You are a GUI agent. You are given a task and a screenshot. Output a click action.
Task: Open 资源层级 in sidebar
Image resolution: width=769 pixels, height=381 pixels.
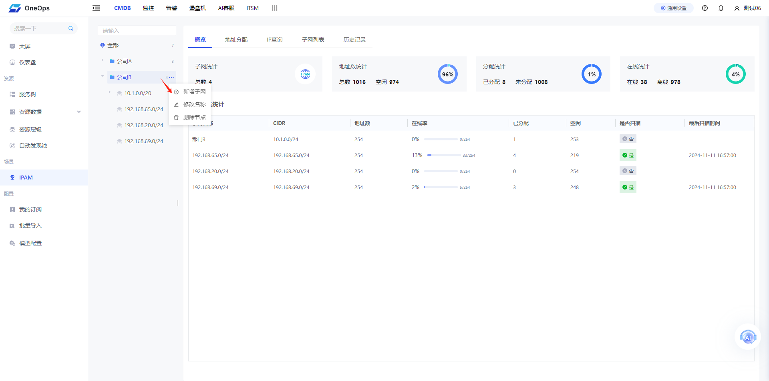pyautogui.click(x=30, y=130)
